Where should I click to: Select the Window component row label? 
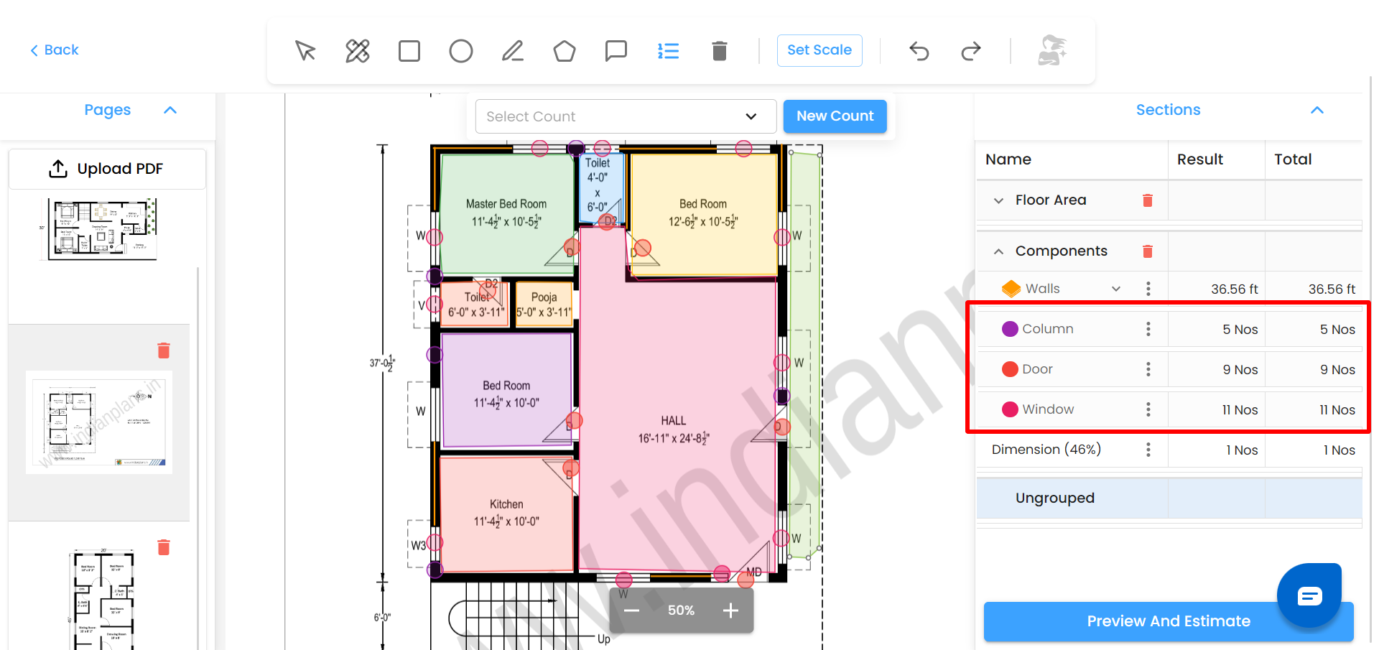coord(1048,409)
